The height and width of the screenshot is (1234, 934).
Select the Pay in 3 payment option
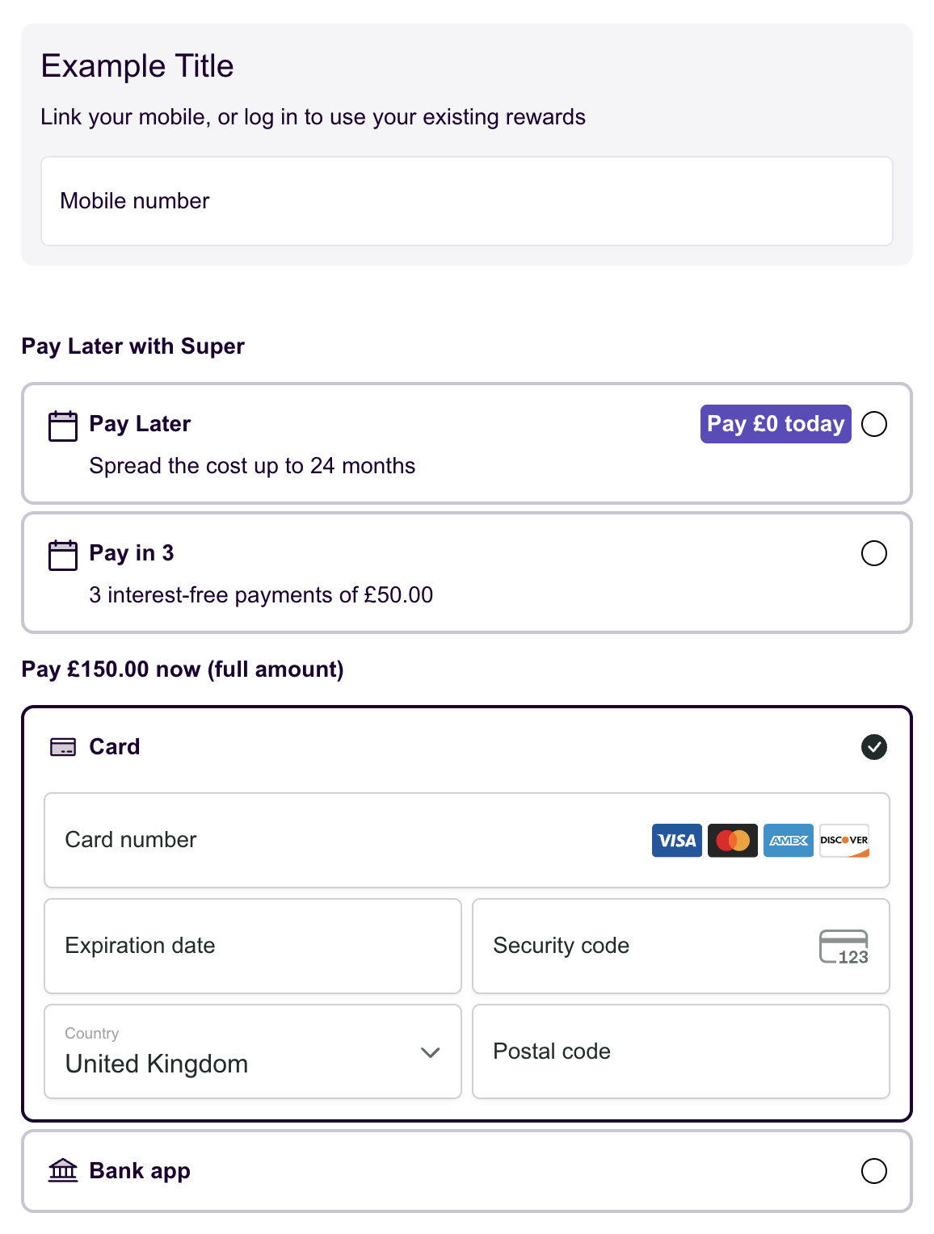click(873, 554)
